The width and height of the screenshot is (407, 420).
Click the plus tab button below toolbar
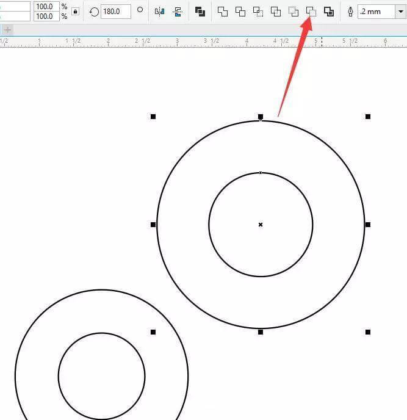pos(7,29)
